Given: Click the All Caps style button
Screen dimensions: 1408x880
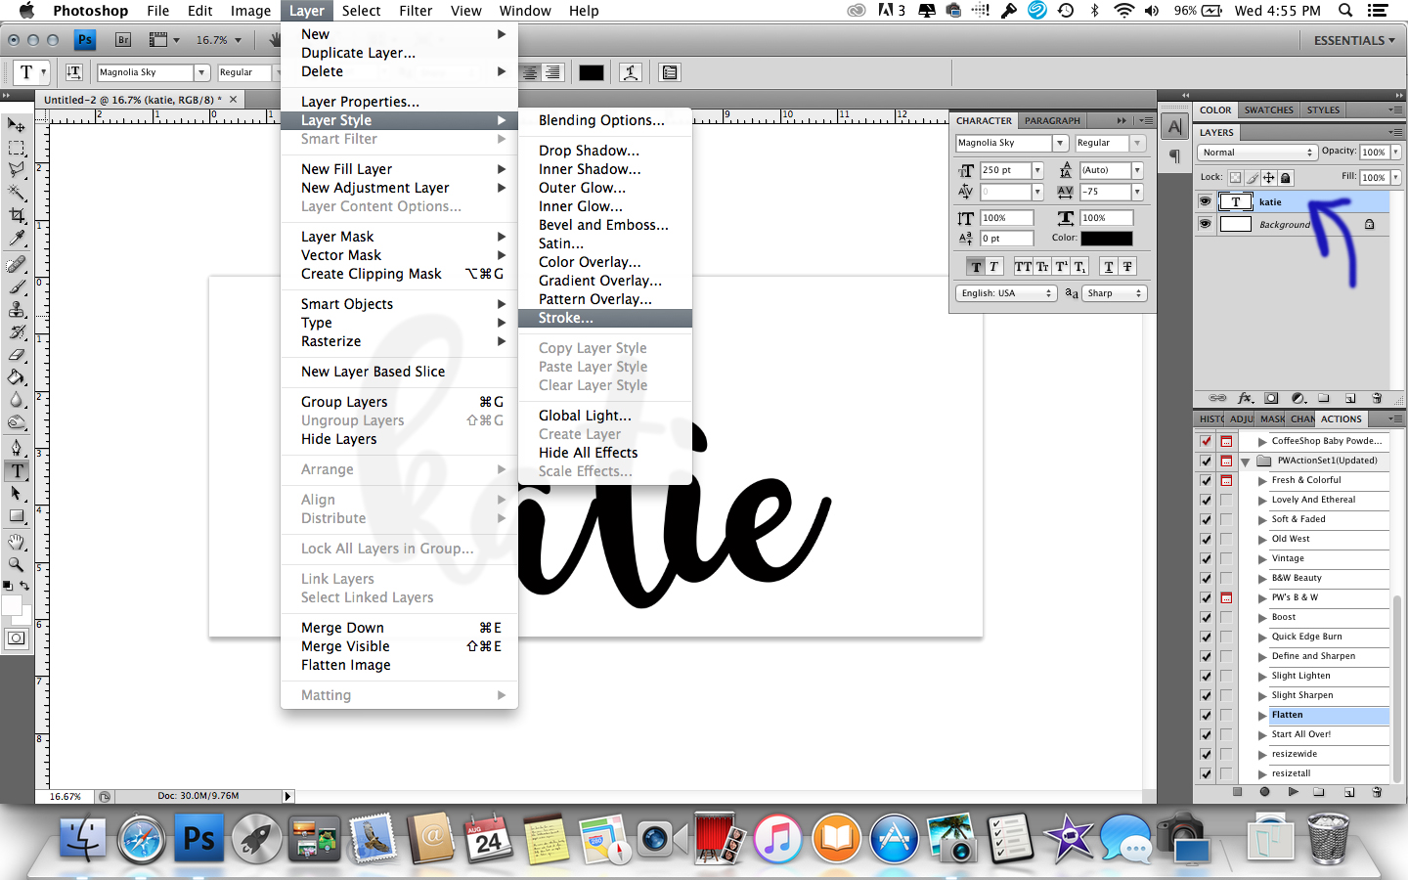Looking at the screenshot, I should pyautogui.click(x=1023, y=266).
